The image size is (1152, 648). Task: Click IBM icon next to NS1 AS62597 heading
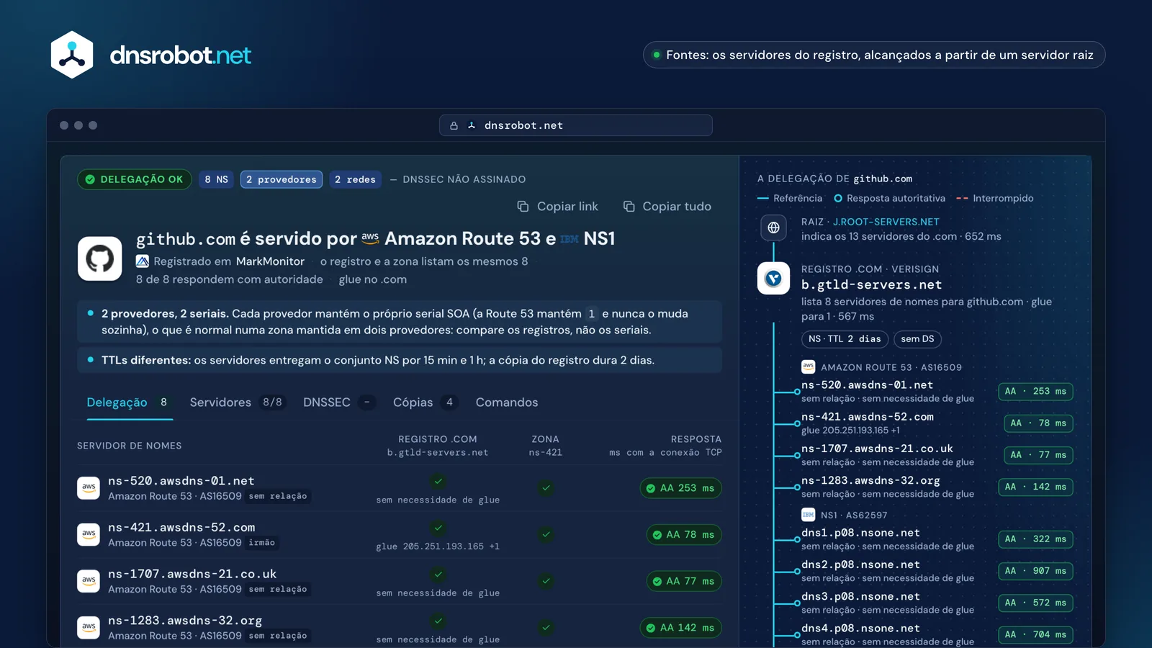[x=808, y=515]
